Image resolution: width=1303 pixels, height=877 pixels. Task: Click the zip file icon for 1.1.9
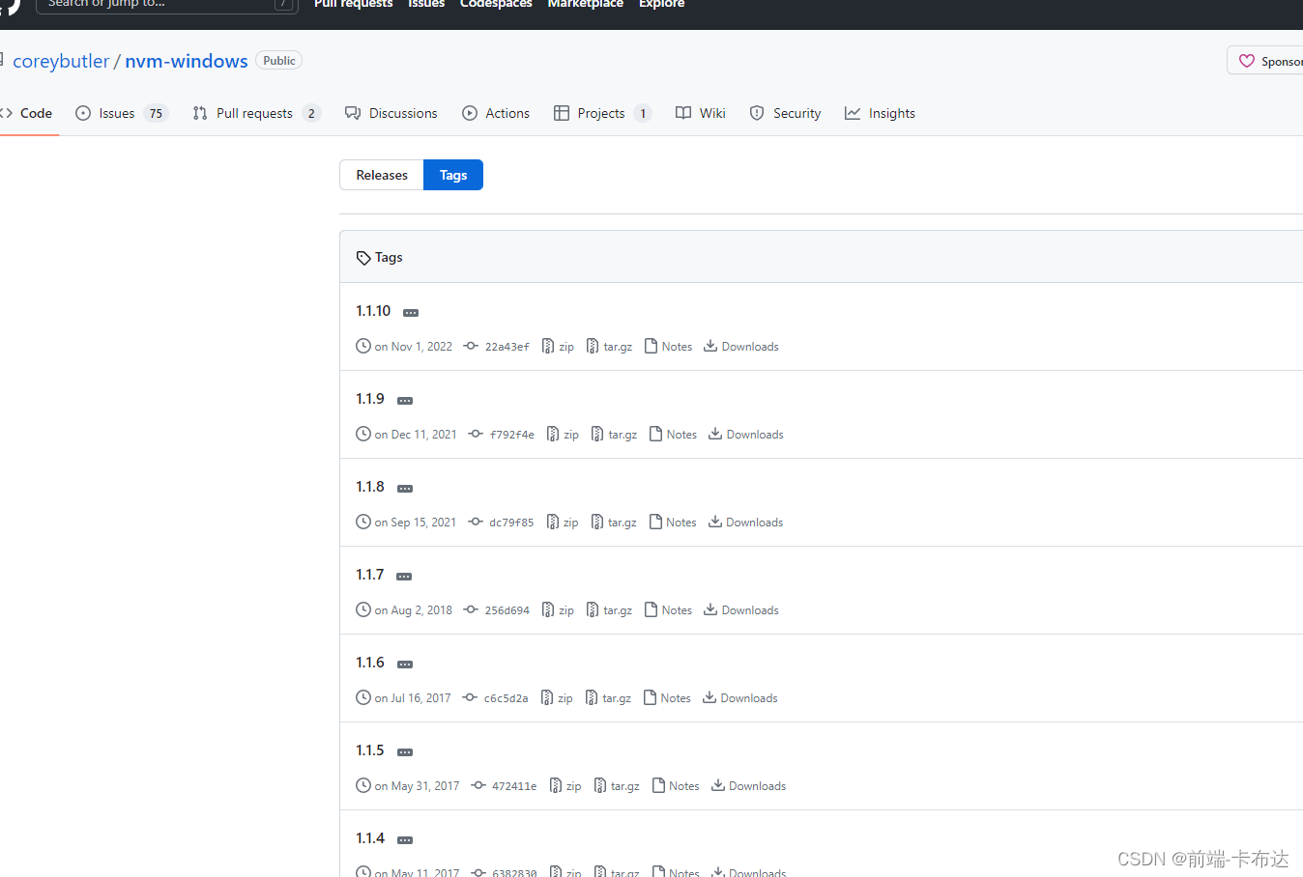pos(553,434)
